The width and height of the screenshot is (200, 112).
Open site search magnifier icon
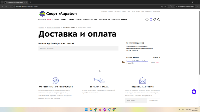(x=158, y=19)
